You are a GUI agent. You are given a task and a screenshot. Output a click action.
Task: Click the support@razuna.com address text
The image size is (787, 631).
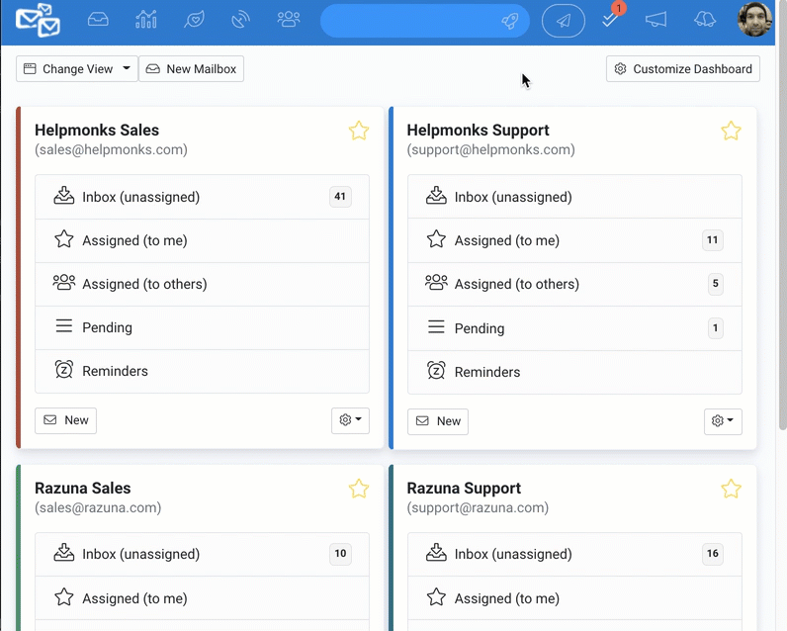coord(478,507)
